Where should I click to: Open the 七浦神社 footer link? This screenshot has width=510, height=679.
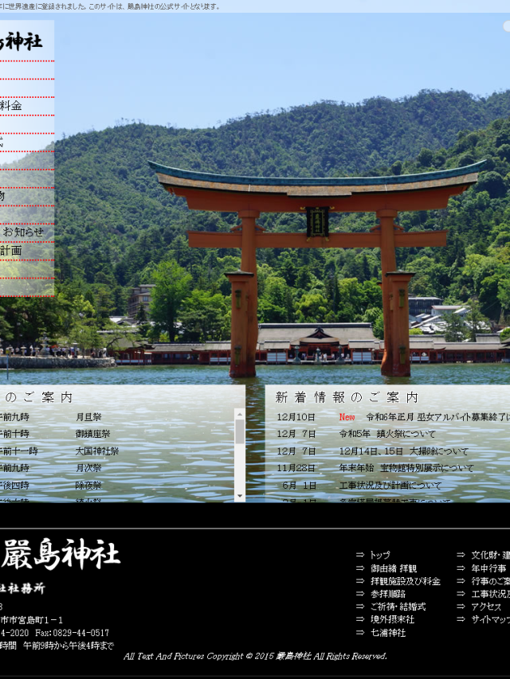click(387, 632)
